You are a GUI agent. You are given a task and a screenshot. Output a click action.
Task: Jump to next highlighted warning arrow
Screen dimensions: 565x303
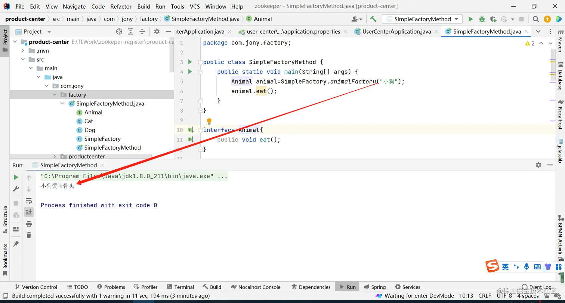[551, 43]
